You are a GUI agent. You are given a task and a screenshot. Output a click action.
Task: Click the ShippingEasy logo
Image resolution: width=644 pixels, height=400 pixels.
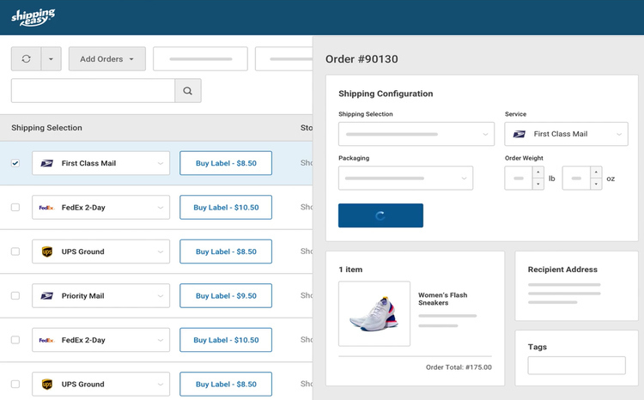coord(33,17)
